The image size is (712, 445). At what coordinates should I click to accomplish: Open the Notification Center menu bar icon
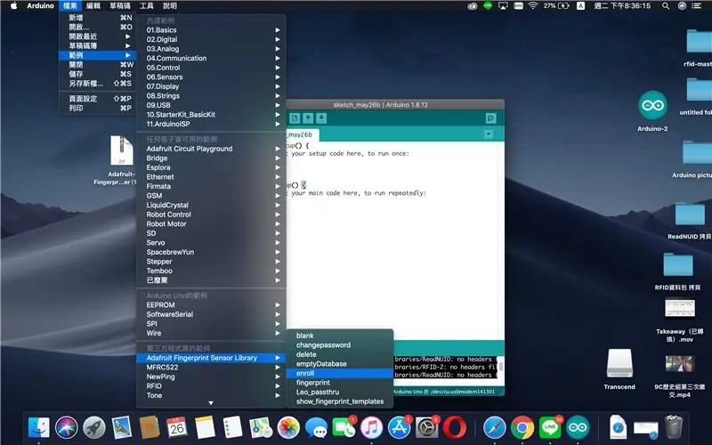pos(696,6)
